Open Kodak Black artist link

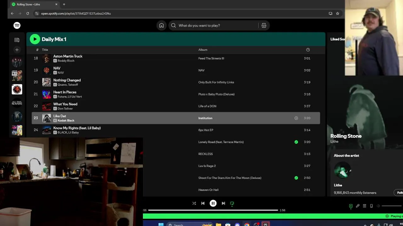pos(66,121)
